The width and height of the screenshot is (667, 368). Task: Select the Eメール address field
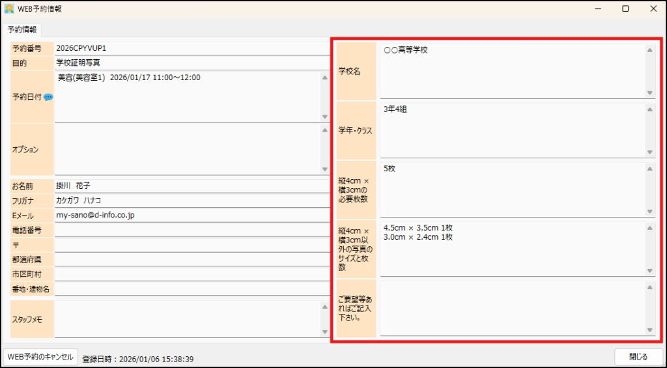pos(192,215)
